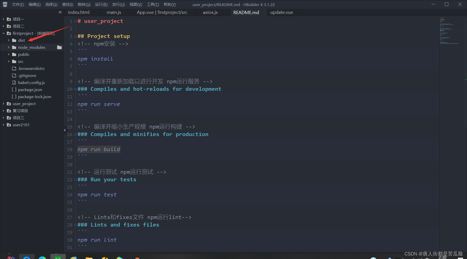
Task: Click the 项目一 project icon
Action: pyautogui.click(x=9, y=19)
